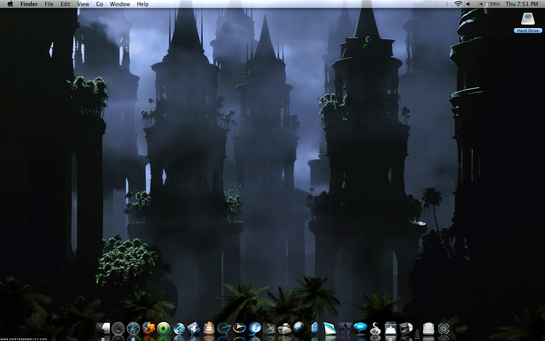Click the concentric circles Dock icon
The image size is (545, 341).
tap(444, 328)
